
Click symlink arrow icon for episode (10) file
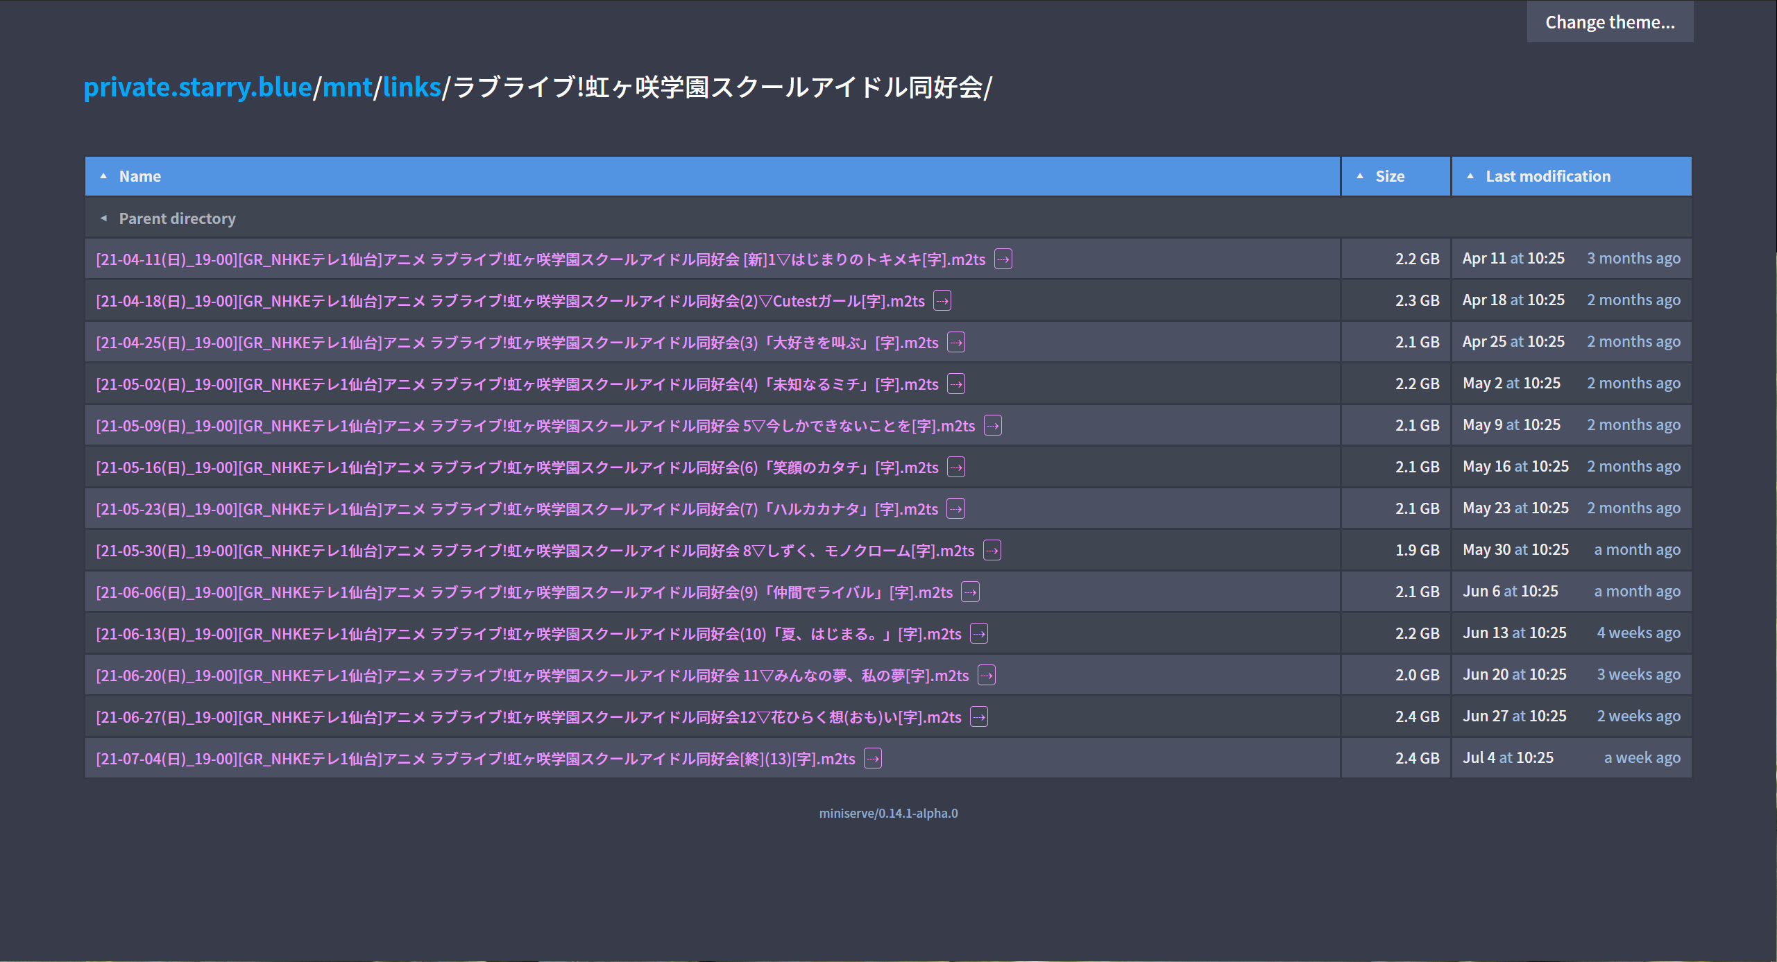(x=979, y=634)
